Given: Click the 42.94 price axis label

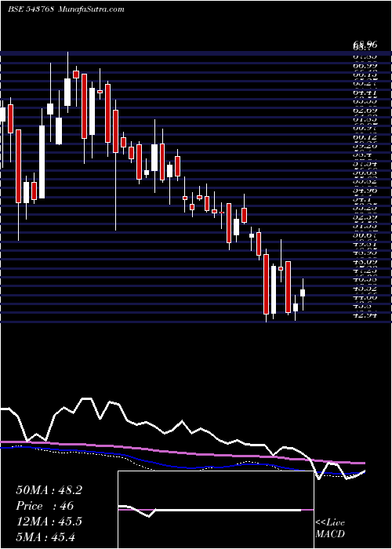Looking at the screenshot, I should coord(365,315).
